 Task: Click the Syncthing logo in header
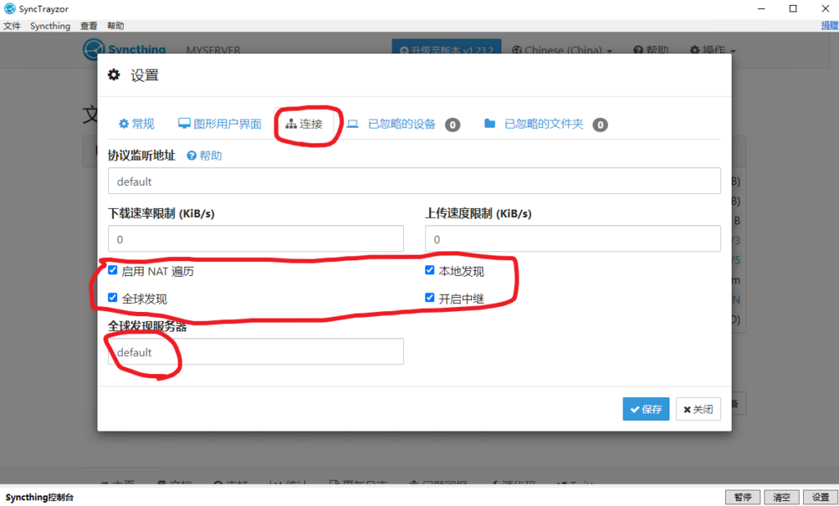(x=125, y=48)
